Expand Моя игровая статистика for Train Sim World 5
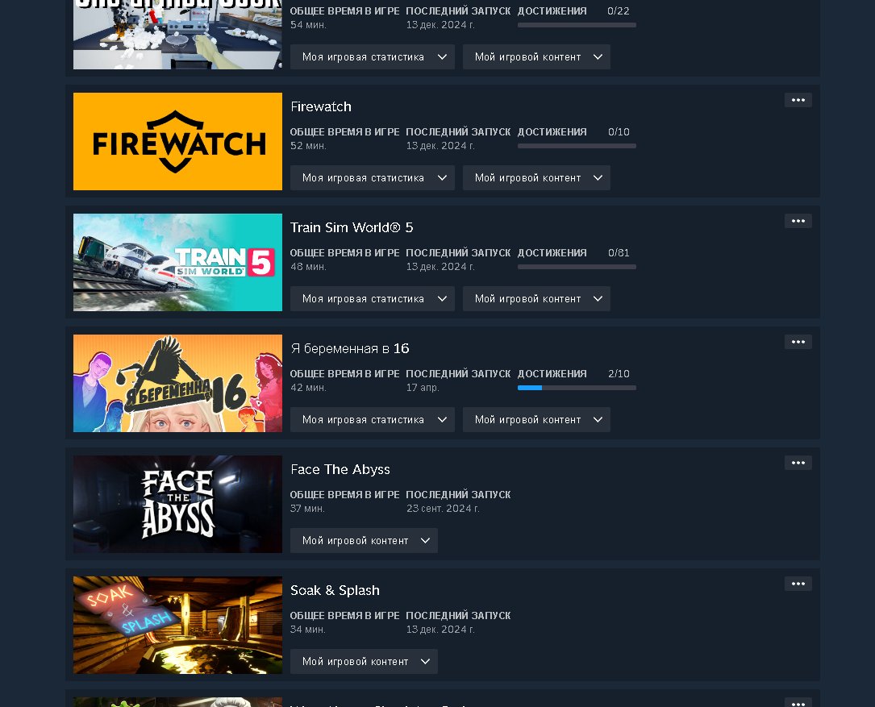This screenshot has width=875, height=707. [x=373, y=299]
